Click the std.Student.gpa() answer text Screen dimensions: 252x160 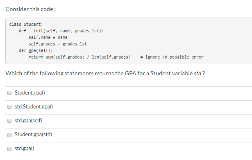[x=34, y=107]
